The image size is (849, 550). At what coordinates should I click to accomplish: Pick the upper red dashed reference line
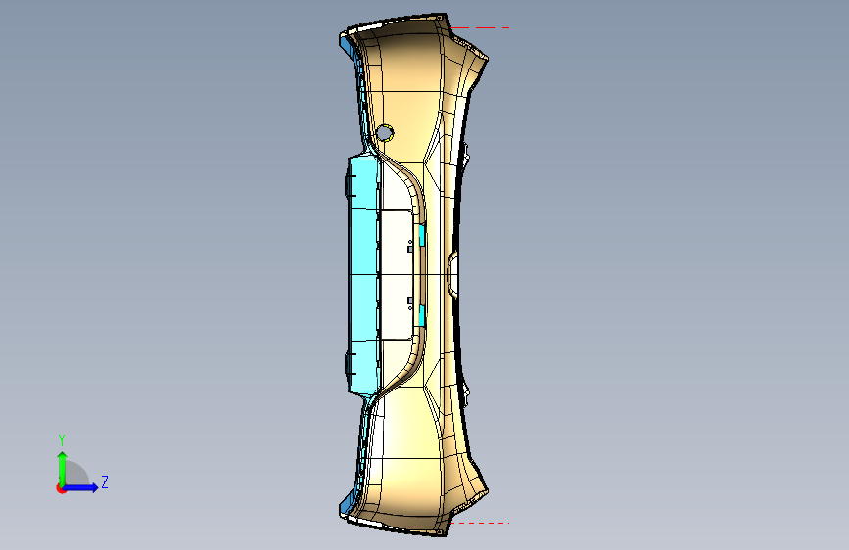click(480, 27)
